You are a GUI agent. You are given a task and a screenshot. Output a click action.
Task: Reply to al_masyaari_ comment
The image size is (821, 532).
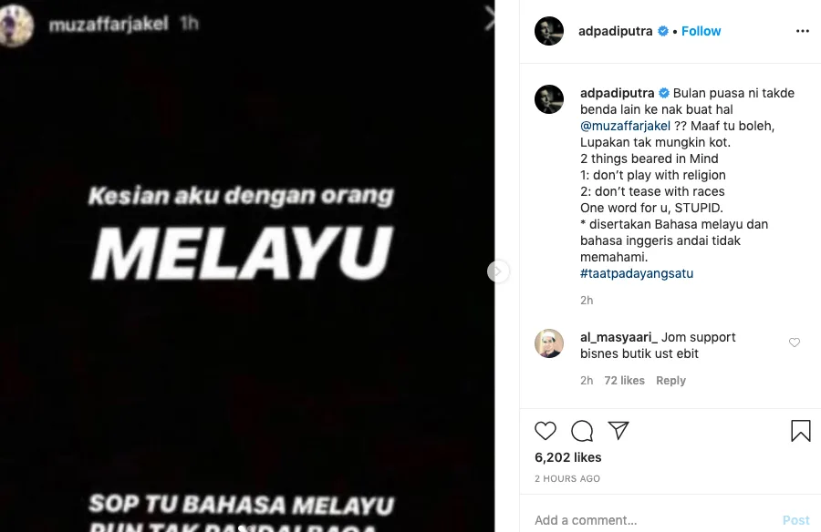click(670, 381)
